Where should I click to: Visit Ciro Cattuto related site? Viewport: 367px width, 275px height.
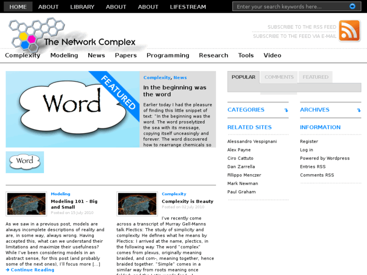click(240, 158)
